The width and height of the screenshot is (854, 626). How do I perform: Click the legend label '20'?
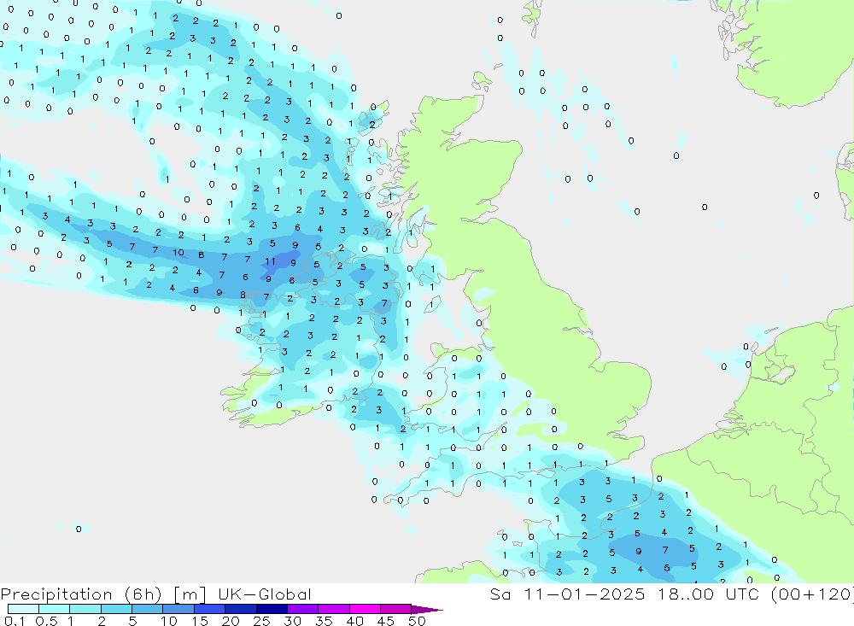click(231, 621)
